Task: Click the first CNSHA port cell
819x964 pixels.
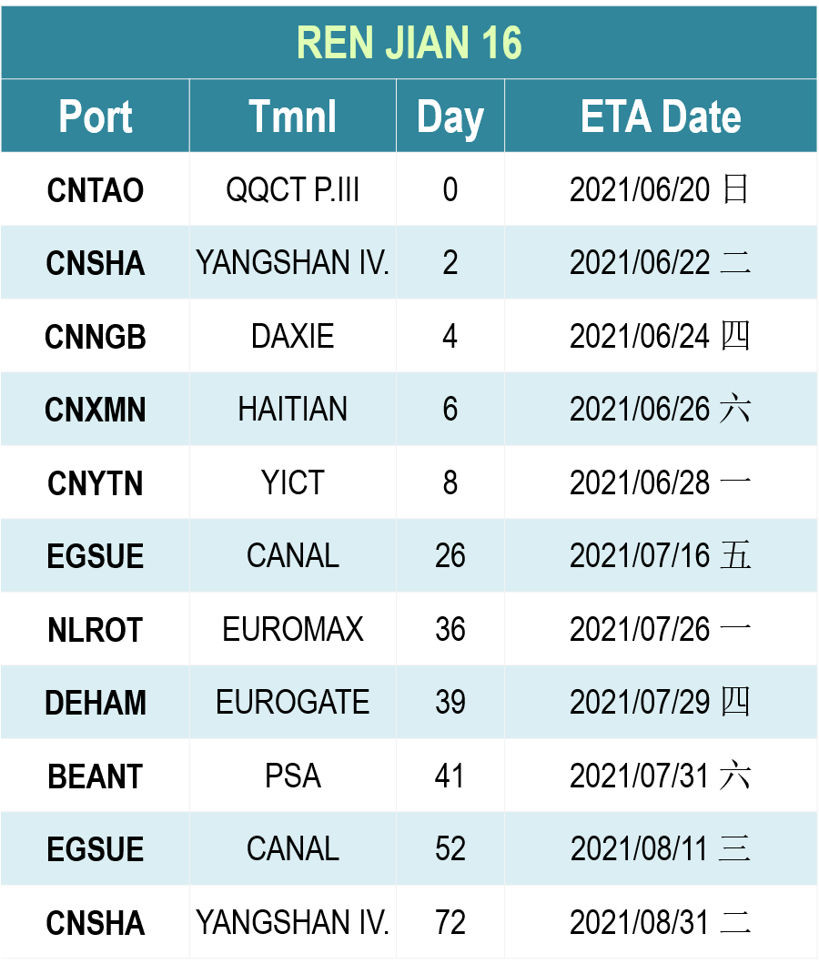Action: point(96,262)
